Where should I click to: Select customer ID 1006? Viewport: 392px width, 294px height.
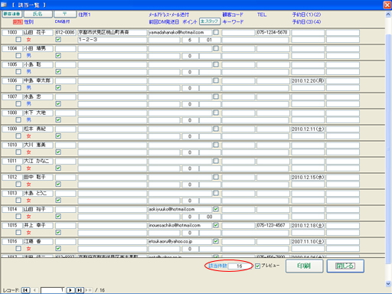12,80
